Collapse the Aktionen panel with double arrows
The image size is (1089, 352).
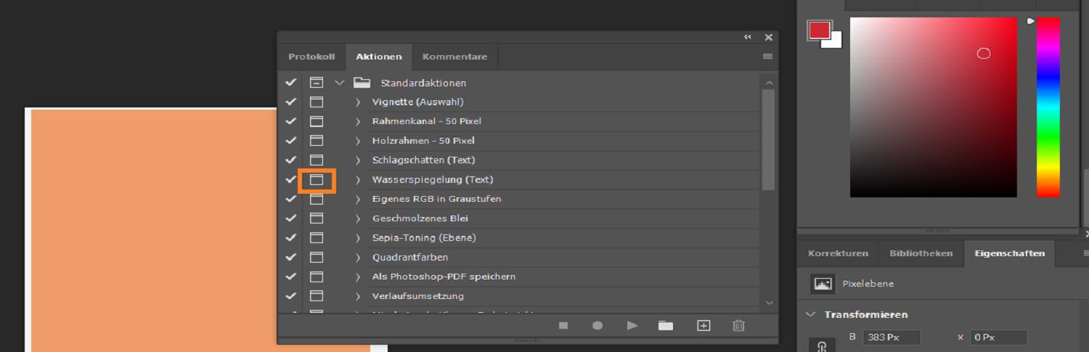coord(748,37)
